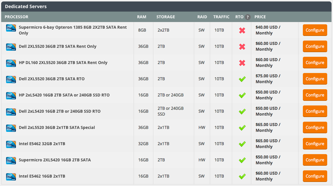Toggle the RTO checkmark on Dell 2xL5420 SSD row

(x=242, y=111)
